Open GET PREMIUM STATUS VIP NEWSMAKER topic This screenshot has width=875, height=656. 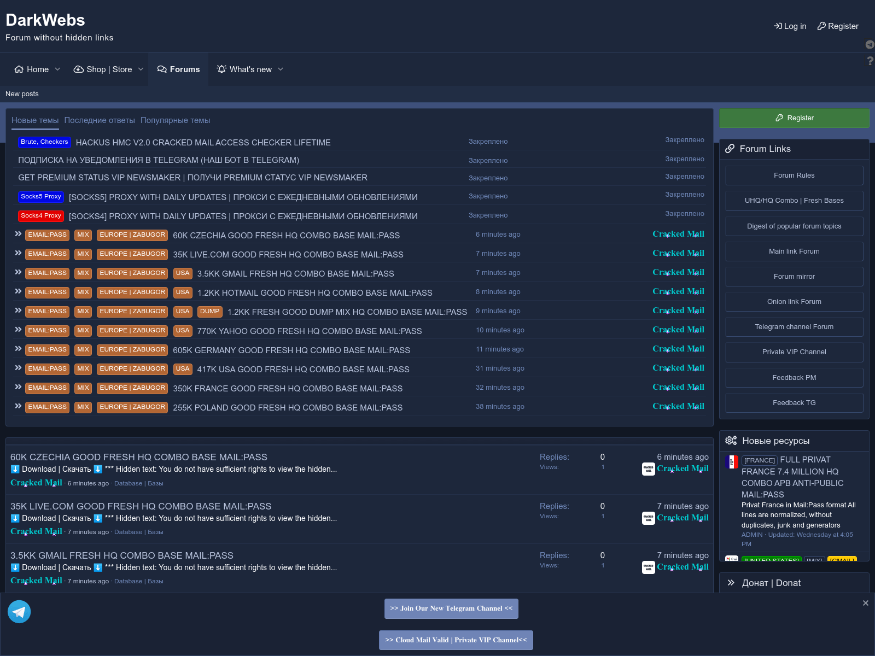tap(192, 178)
